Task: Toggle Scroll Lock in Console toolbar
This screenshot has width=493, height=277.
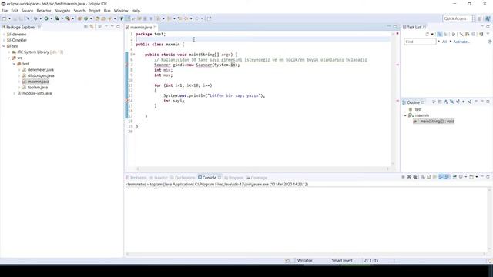Action: [428, 177]
